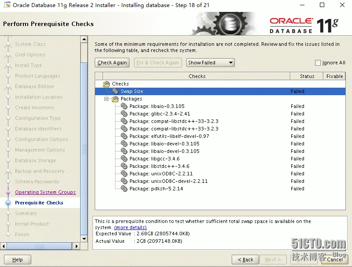Image resolution: width=352 pixels, height=267 pixels.
Task: Go to Operating System Groups step
Action: [45, 192]
